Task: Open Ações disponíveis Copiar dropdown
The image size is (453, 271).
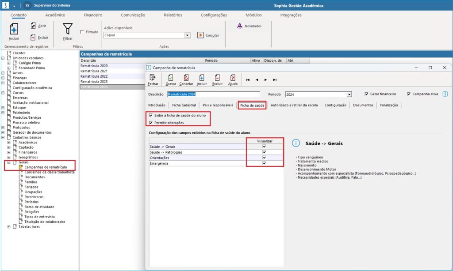Action: click(x=188, y=35)
